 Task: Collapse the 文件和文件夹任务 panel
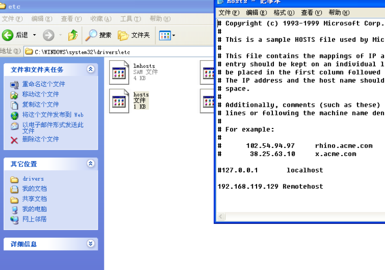[90, 69]
